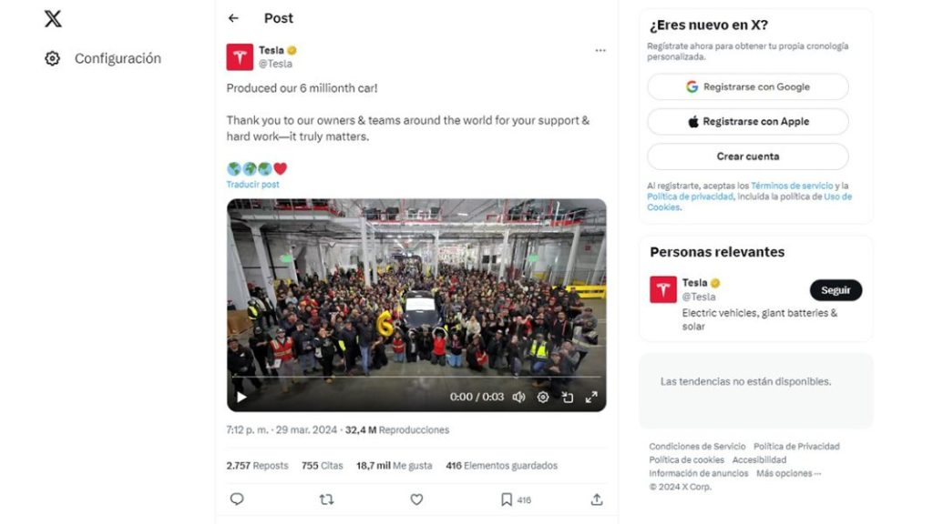Repost using the retweet icon
The image size is (933, 524).
point(326,499)
